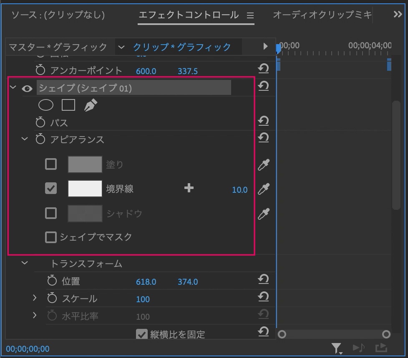Collapse the シェイプ (シェイプ 01) section
The height and width of the screenshot is (358, 408).
(x=13, y=87)
